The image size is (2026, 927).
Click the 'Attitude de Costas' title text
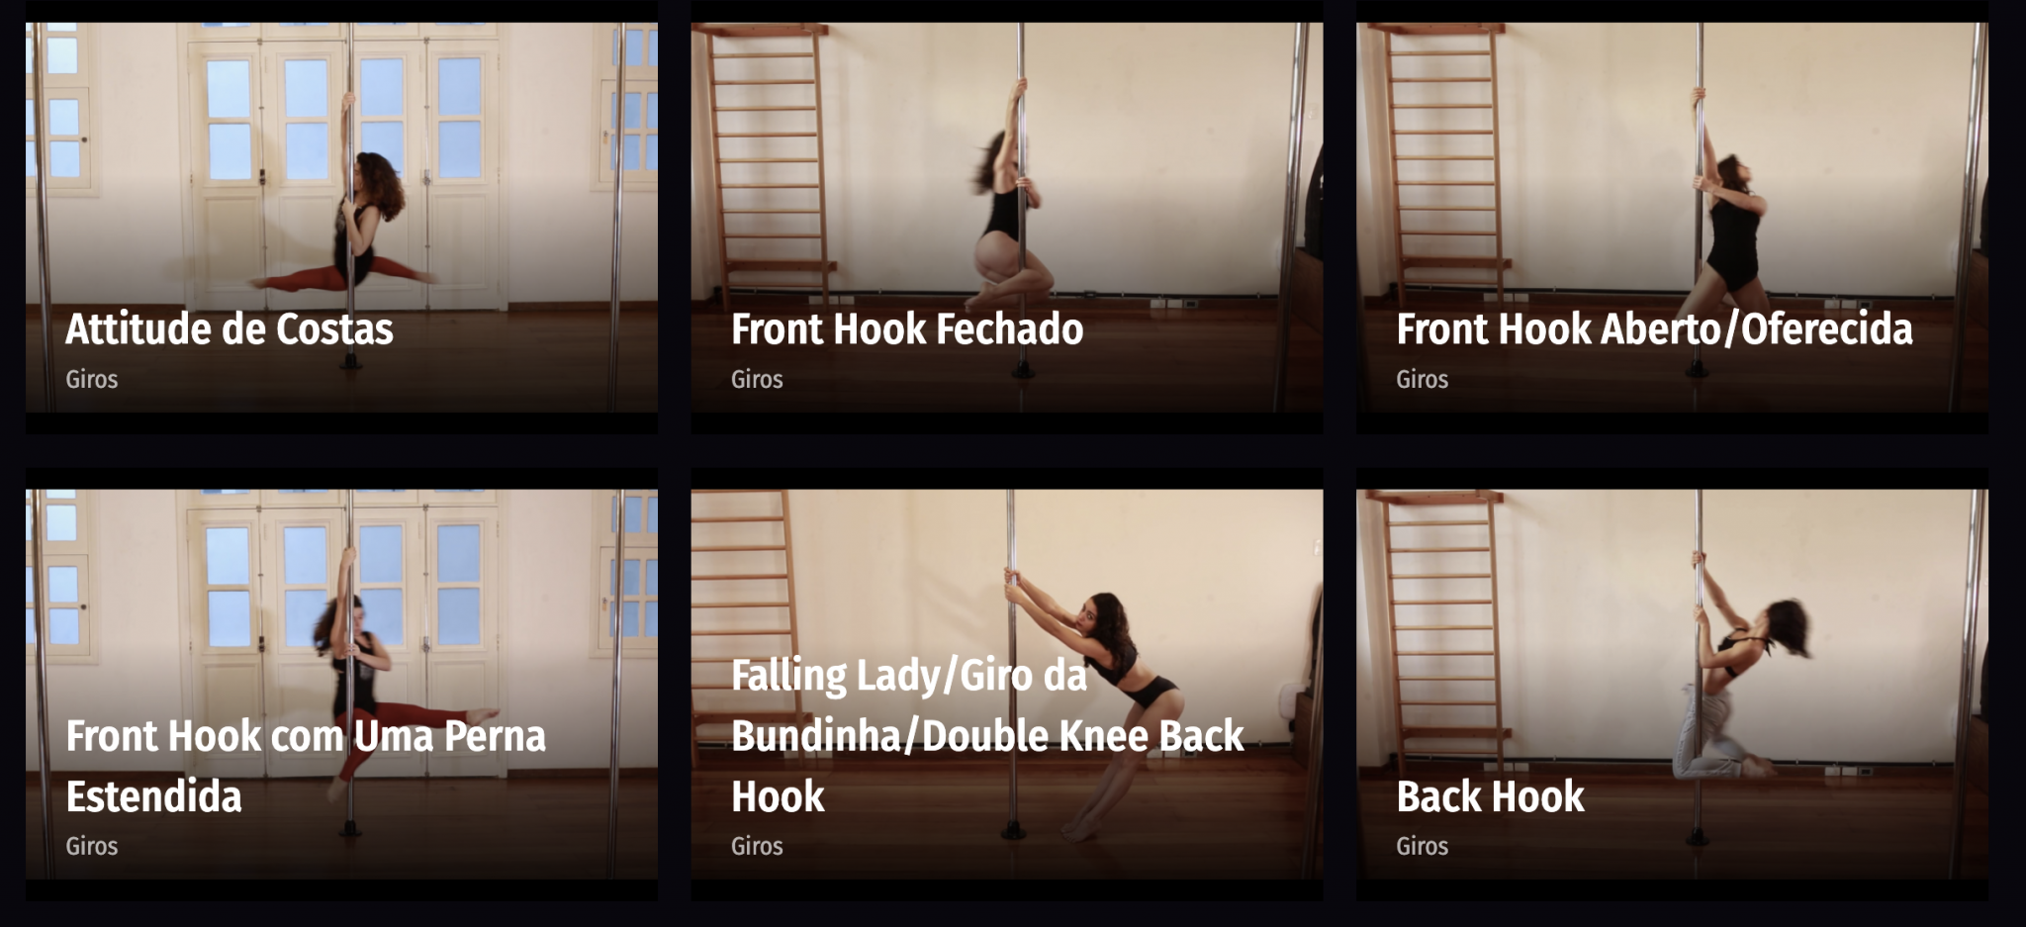click(230, 329)
